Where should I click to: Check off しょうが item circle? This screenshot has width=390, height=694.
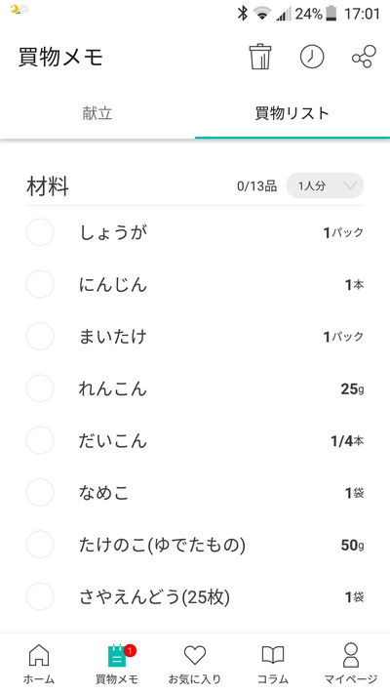coord(40,232)
